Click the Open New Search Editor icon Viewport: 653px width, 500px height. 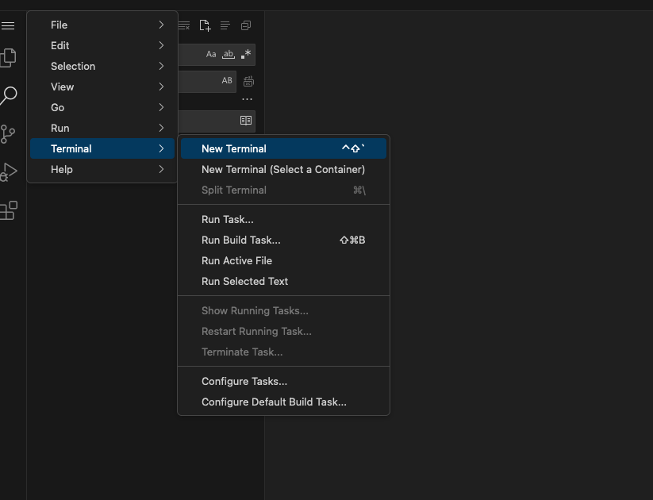pyautogui.click(x=205, y=25)
